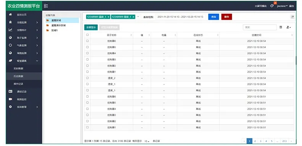Expand the 系统管理 menu chevron
Screen dimensions: 302x146
tap(37, 107)
